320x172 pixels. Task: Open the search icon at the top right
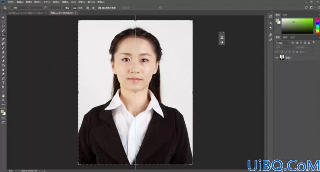click(306, 8)
